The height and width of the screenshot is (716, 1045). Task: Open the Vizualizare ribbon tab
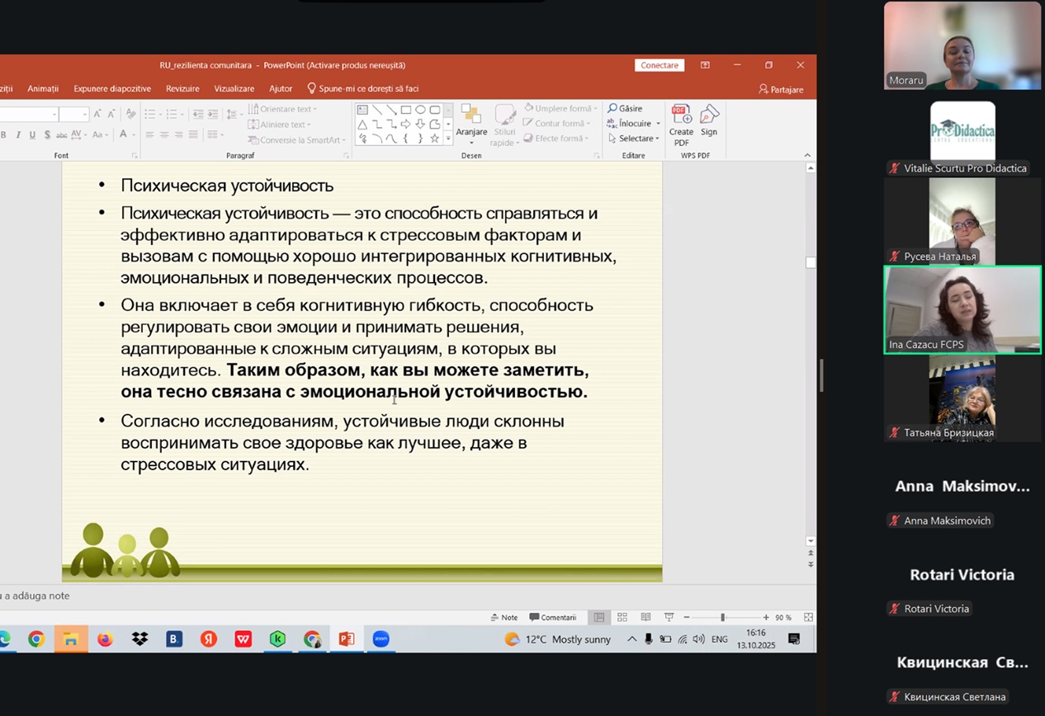pyautogui.click(x=234, y=88)
